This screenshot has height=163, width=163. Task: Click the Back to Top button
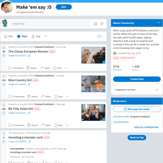tap(137, 137)
